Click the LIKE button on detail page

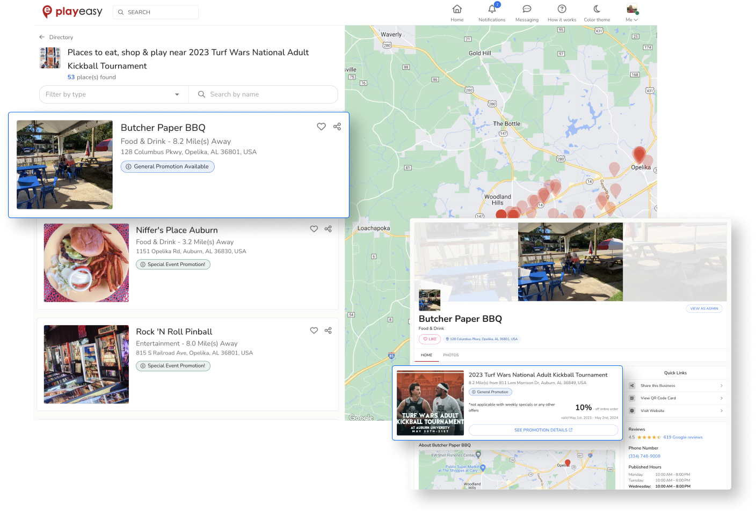[x=430, y=339]
